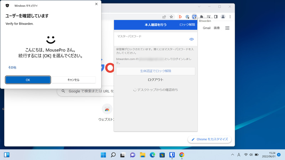Open Chrome three-dot menu
285x160 pixels.
[230, 17]
